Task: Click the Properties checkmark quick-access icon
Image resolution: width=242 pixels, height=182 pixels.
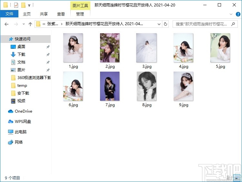Action: pos(16,5)
